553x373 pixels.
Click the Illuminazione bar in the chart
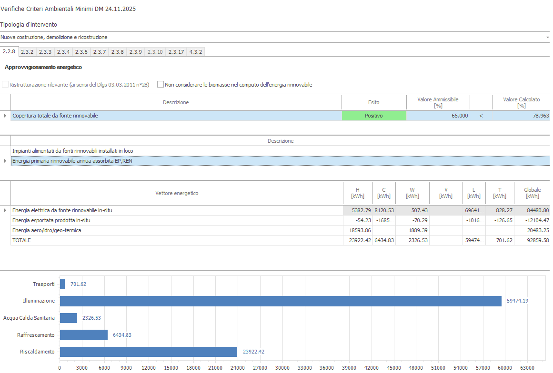[280, 301]
